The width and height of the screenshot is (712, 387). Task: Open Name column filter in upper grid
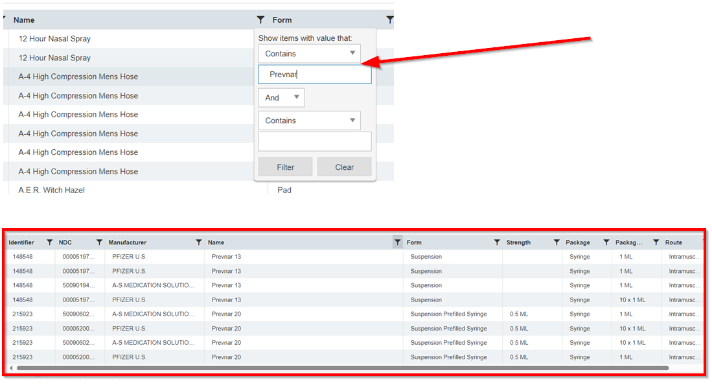[260, 19]
